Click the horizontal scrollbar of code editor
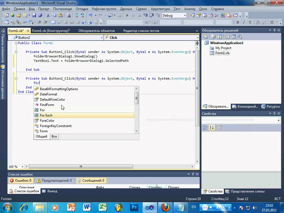This screenshot has height=213, width=284. (x=81, y=167)
